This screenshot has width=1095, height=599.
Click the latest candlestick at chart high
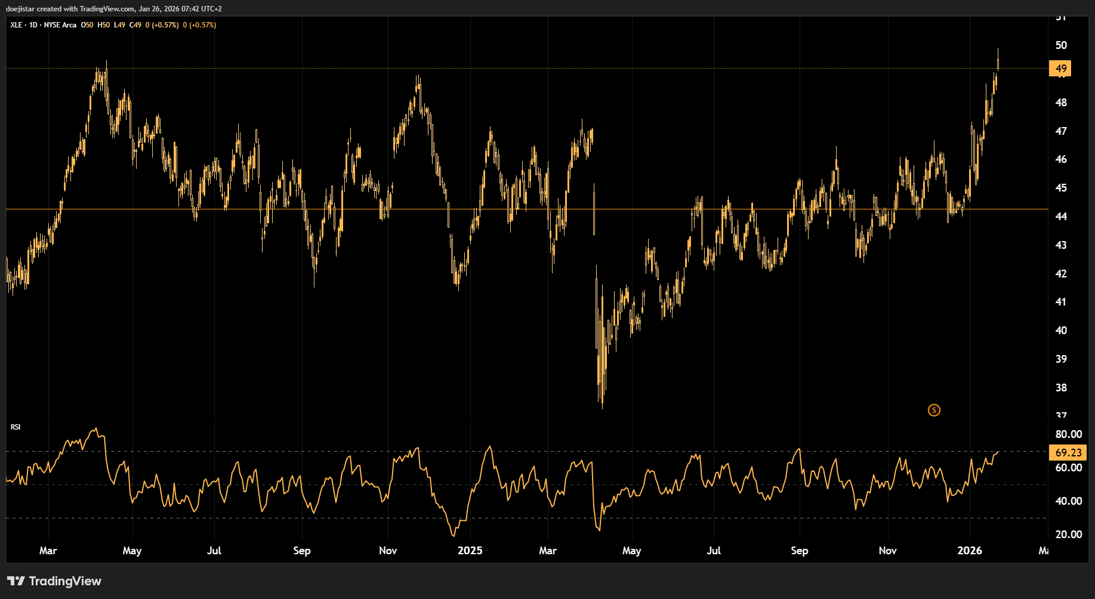(998, 61)
